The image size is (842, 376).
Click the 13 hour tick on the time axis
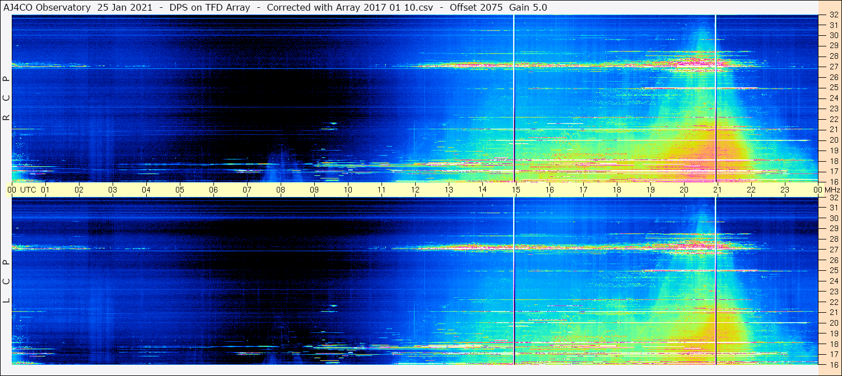coord(449,190)
